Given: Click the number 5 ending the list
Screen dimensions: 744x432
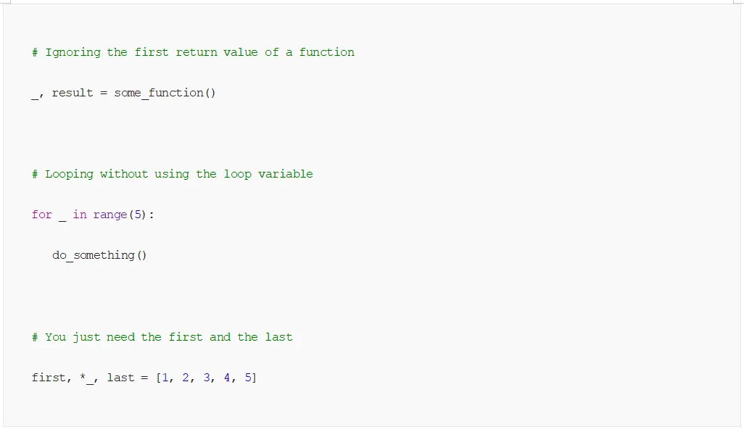Looking at the screenshot, I should (248, 378).
